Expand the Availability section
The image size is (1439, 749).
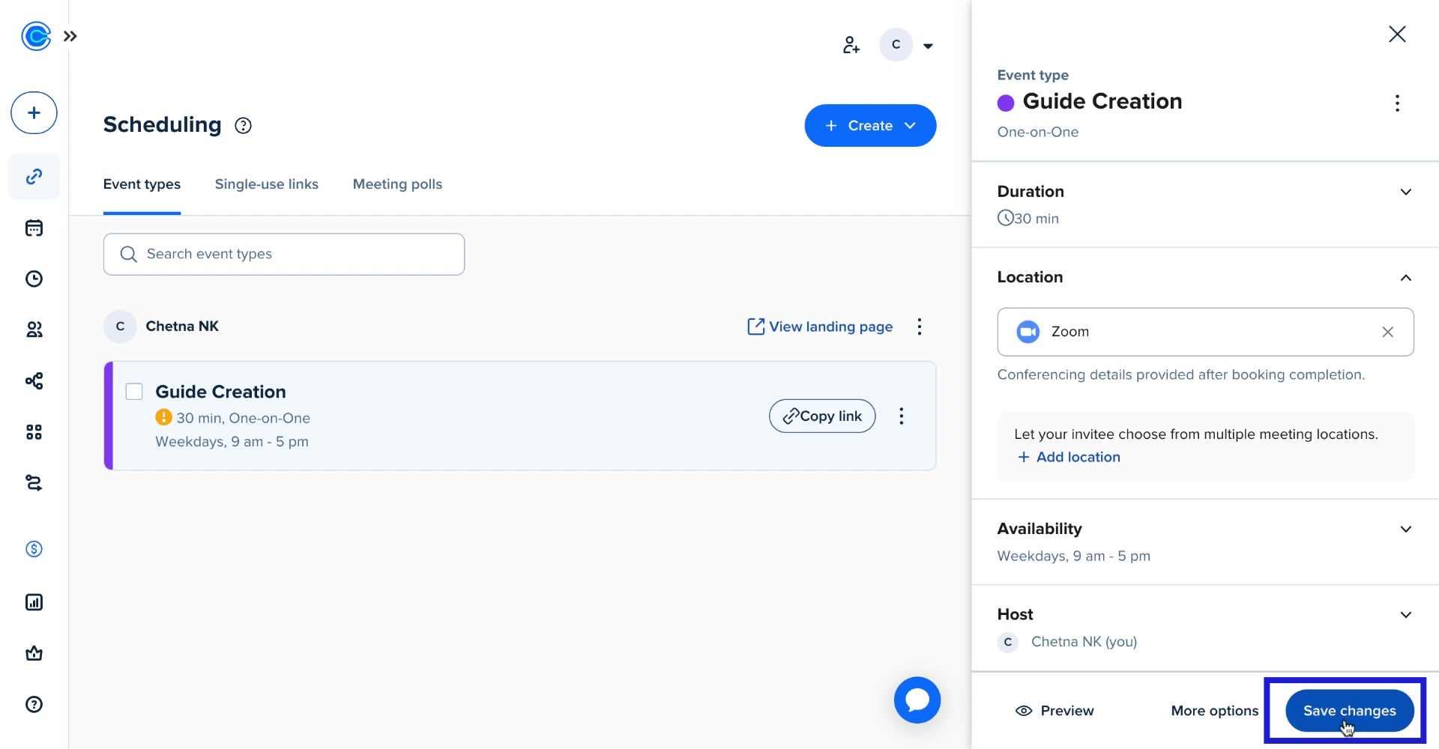1405,529
